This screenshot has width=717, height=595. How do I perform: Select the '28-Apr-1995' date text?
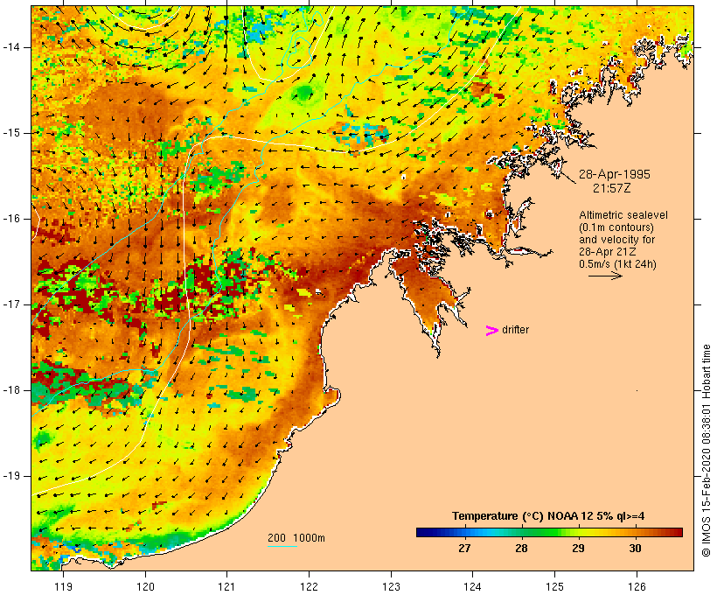pos(614,174)
